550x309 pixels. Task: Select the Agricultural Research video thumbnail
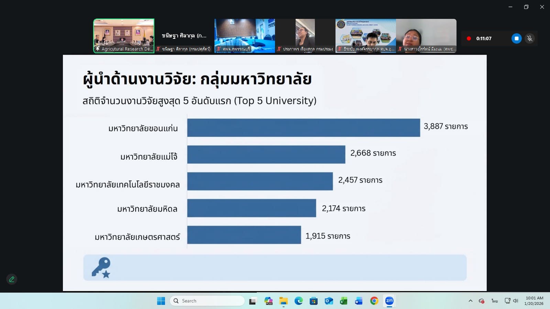point(124,36)
